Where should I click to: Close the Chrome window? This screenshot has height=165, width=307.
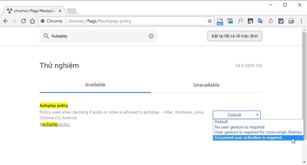[x=300, y=5]
